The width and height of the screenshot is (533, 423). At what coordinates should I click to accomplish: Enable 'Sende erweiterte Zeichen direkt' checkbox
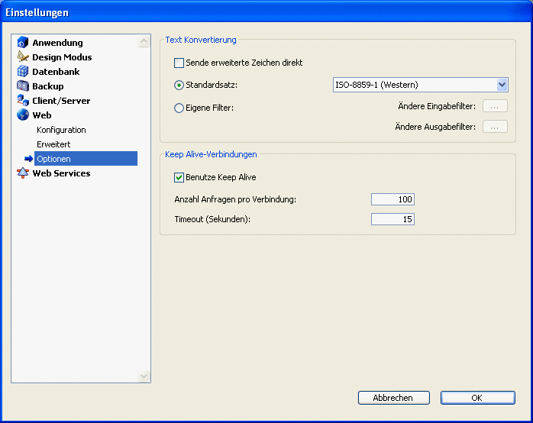click(179, 63)
